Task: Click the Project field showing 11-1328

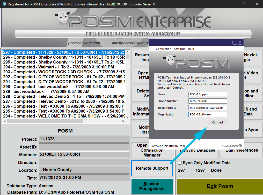Action: (84, 139)
